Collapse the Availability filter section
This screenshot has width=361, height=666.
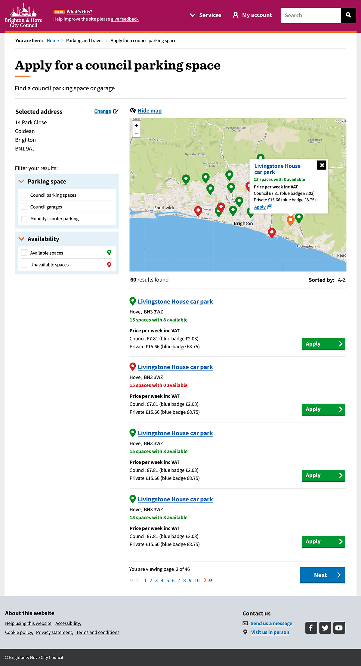coord(21,239)
